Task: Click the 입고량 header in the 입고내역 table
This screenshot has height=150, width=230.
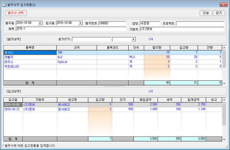Action: [x=100, y=100]
